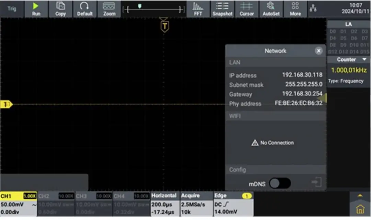Click the channel 1 ground level marker

coord(6,104)
